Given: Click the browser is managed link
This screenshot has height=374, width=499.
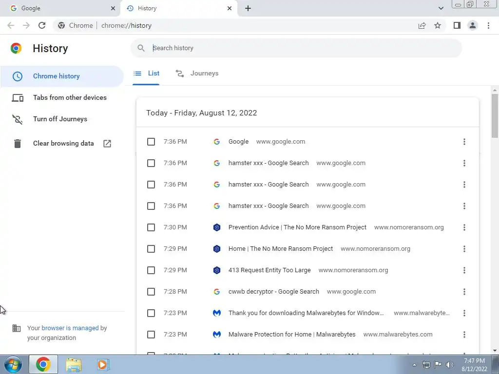Looking at the screenshot, I should (x=70, y=328).
